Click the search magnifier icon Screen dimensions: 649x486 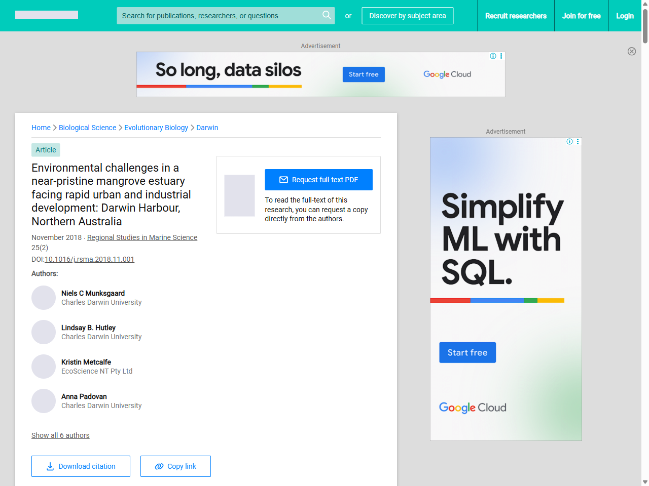[327, 15]
